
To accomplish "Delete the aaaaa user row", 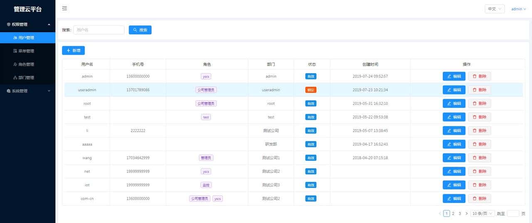I will pyautogui.click(x=479, y=144).
